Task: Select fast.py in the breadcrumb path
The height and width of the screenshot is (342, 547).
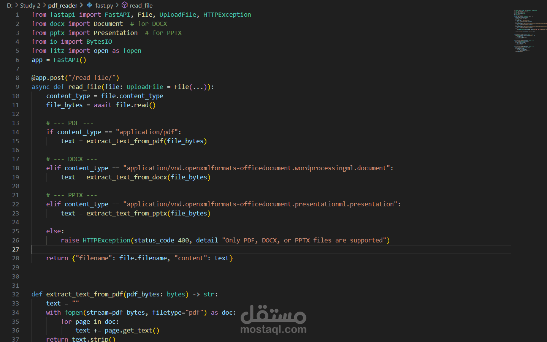Action: coord(104,5)
